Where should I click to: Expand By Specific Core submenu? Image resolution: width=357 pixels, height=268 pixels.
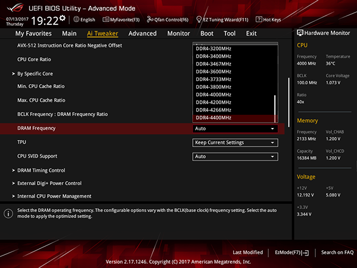click(x=35, y=74)
